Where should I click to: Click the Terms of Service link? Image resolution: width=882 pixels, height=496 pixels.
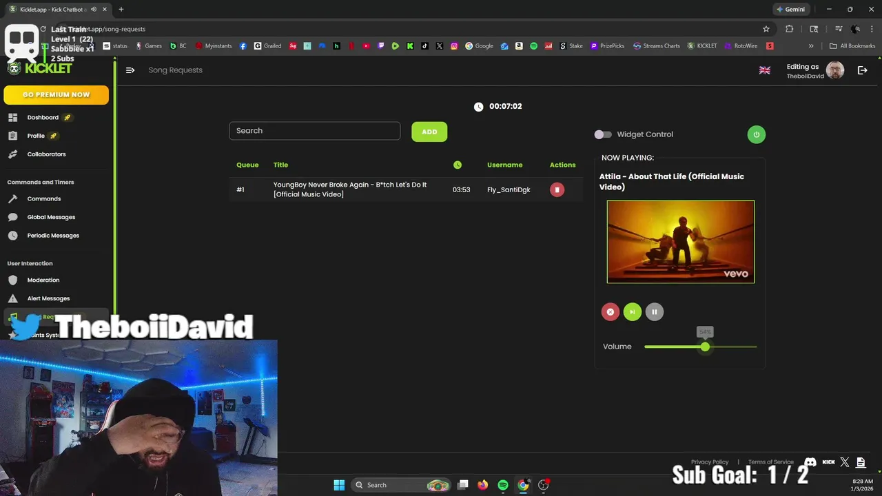(770, 462)
